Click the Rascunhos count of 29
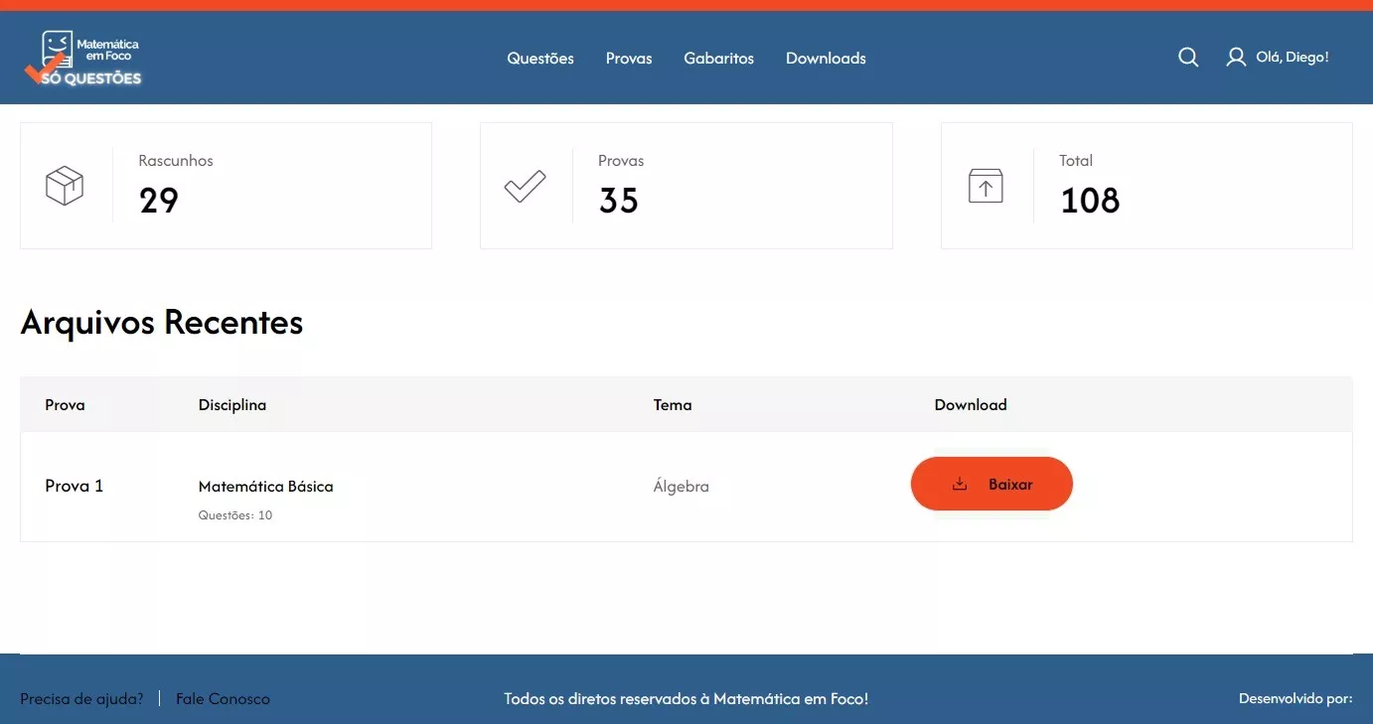The width and height of the screenshot is (1373, 724). pyautogui.click(x=159, y=201)
